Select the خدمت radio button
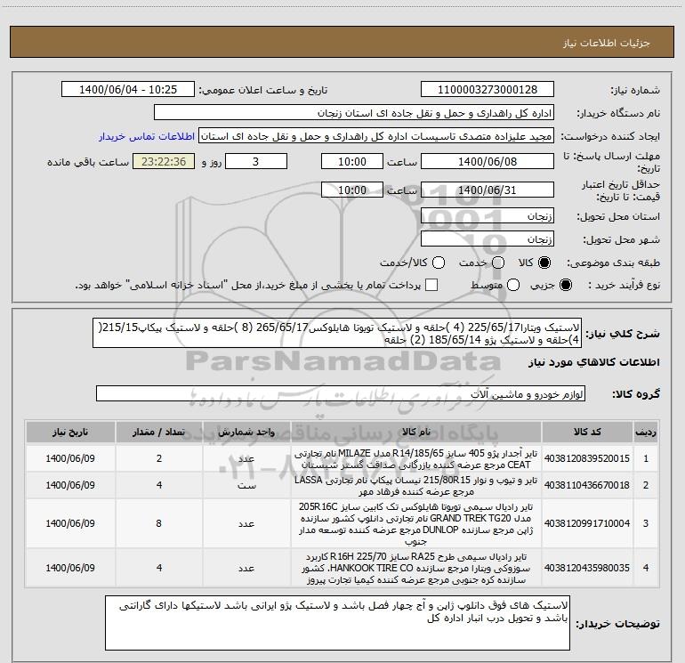Image resolution: width=685 pixels, height=663 pixels. click(498, 263)
